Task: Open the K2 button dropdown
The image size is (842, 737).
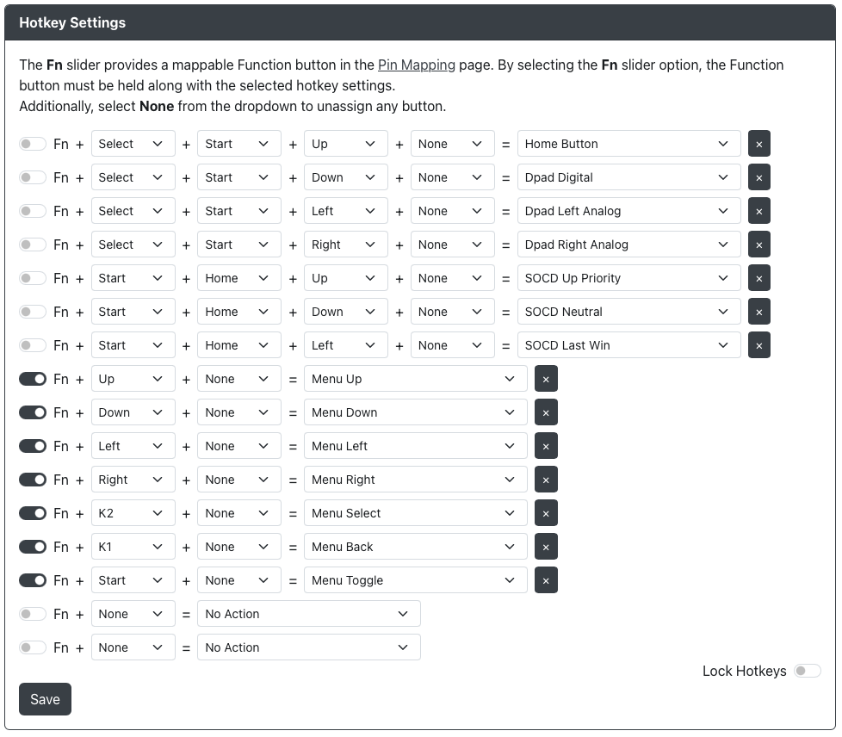Action: (133, 513)
